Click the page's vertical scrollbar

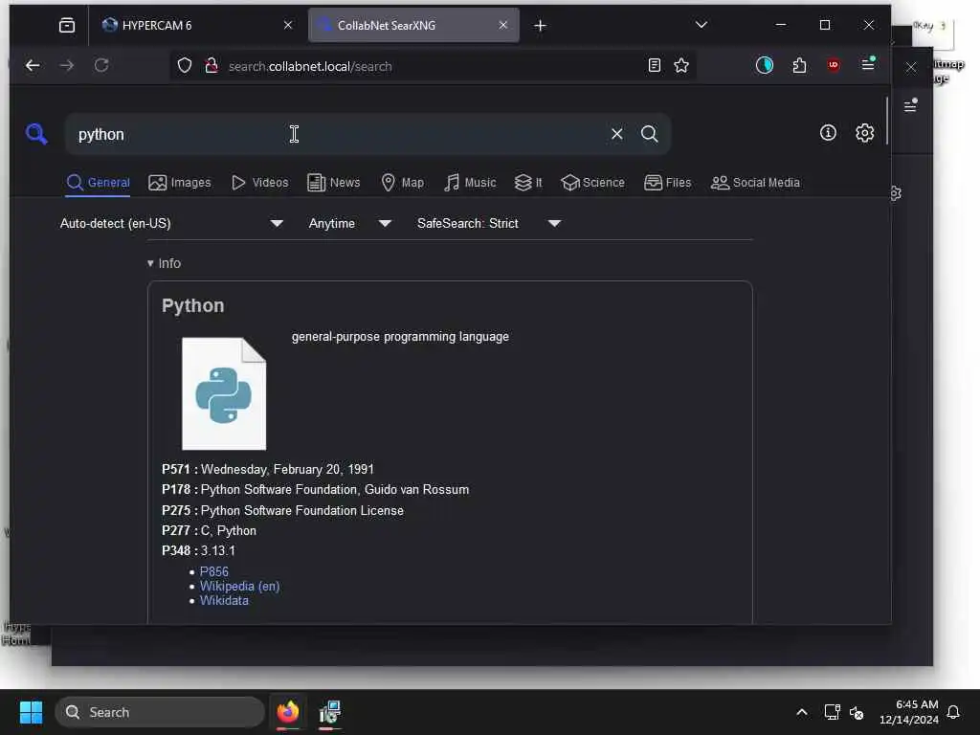coord(887,122)
